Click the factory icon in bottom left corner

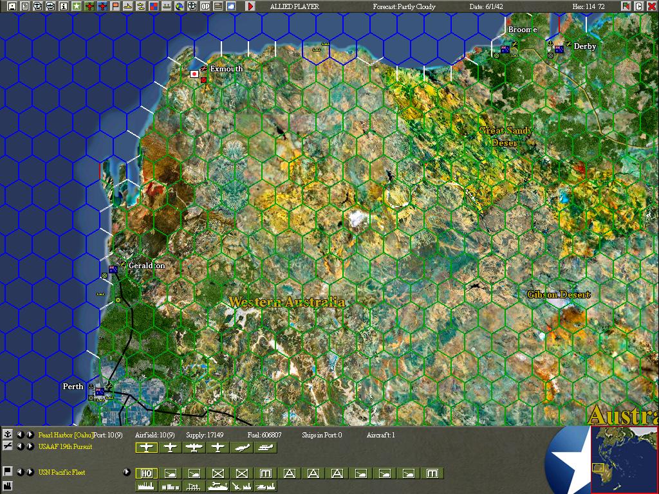tap(8, 486)
